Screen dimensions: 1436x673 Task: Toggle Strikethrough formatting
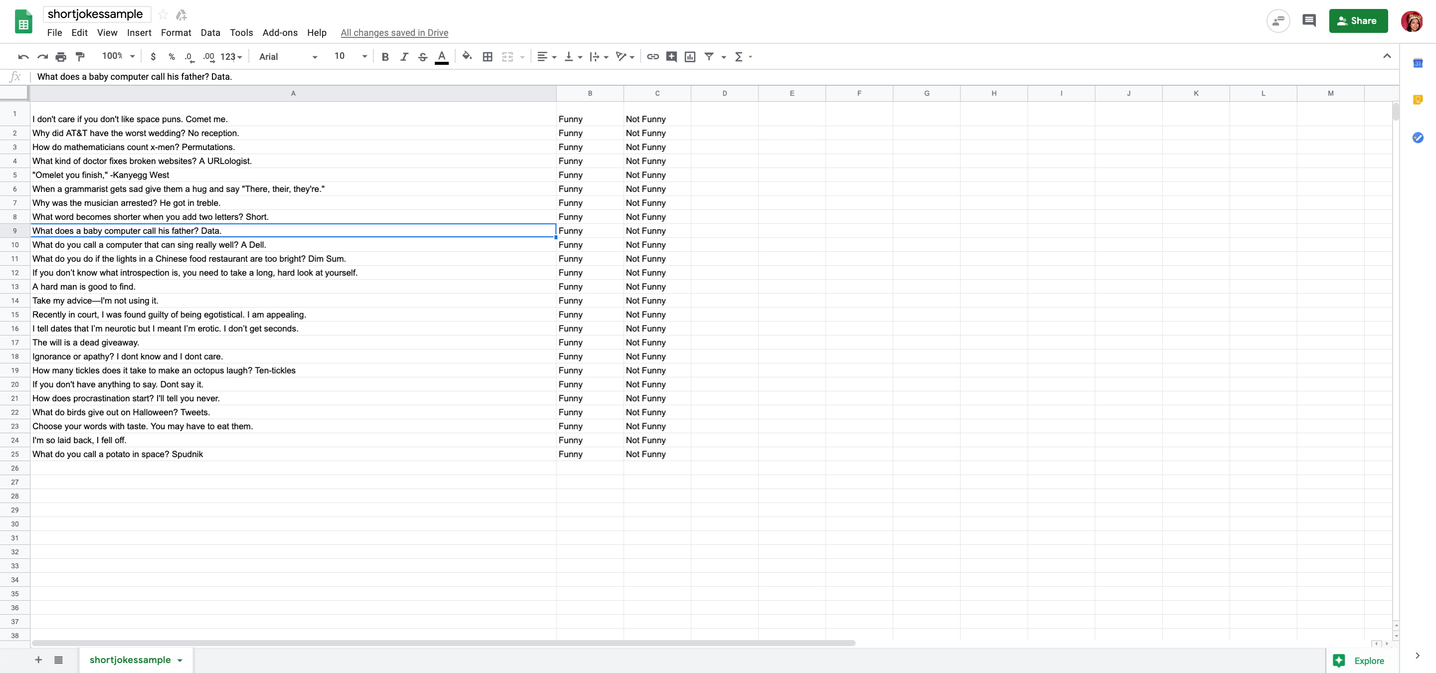tap(422, 57)
